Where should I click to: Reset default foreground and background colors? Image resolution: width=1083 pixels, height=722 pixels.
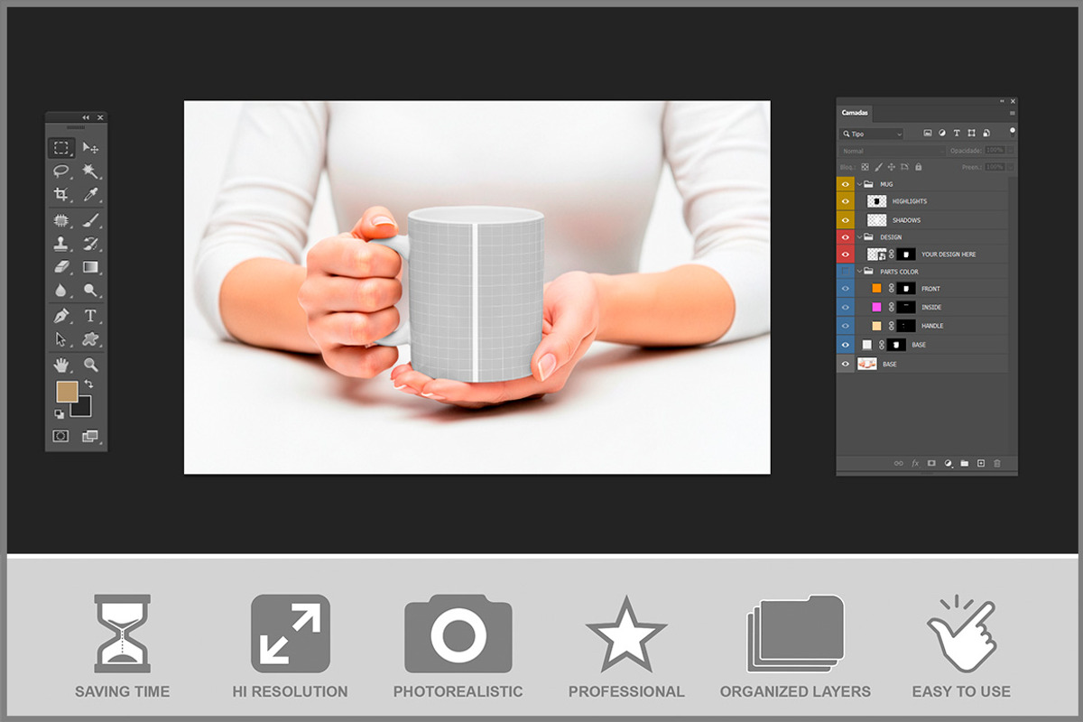tap(59, 414)
